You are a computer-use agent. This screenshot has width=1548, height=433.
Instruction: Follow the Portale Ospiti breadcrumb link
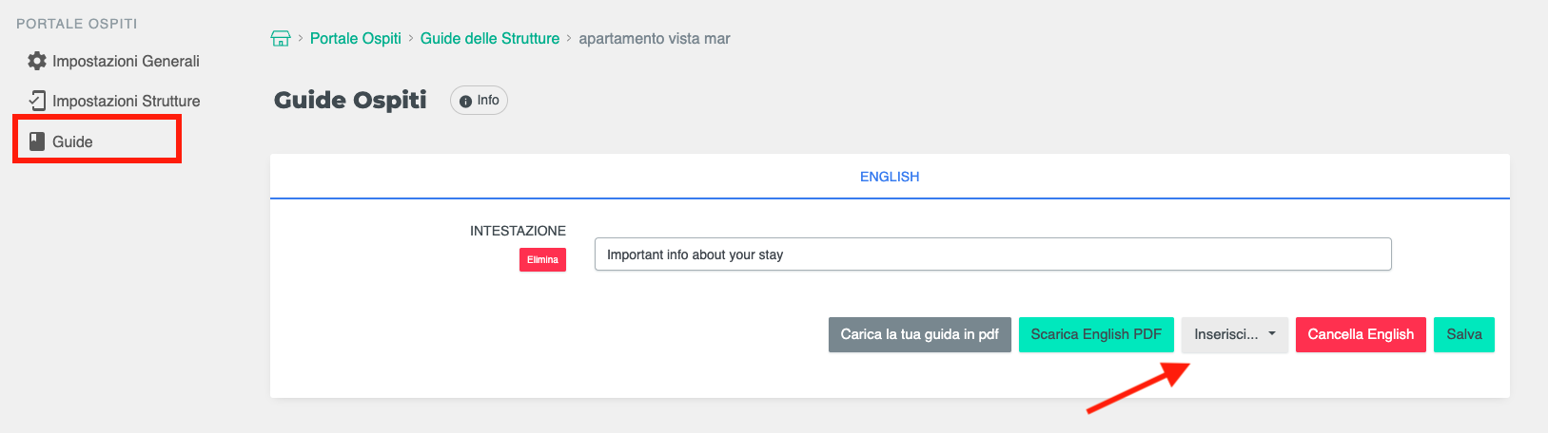[356, 39]
